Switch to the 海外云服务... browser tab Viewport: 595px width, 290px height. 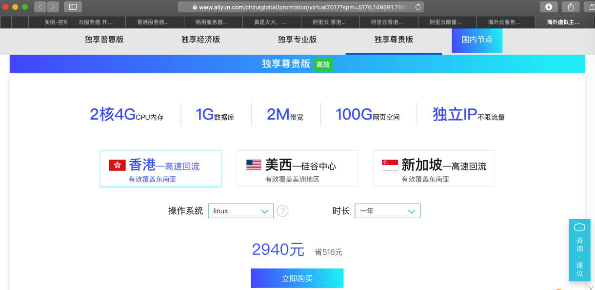pos(506,22)
